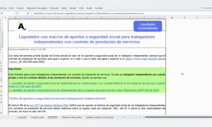The width and height of the screenshot is (212, 127).
Task: Open the Ley 2277 de reforma tributaria link
Action: pyautogui.click(x=49, y=105)
